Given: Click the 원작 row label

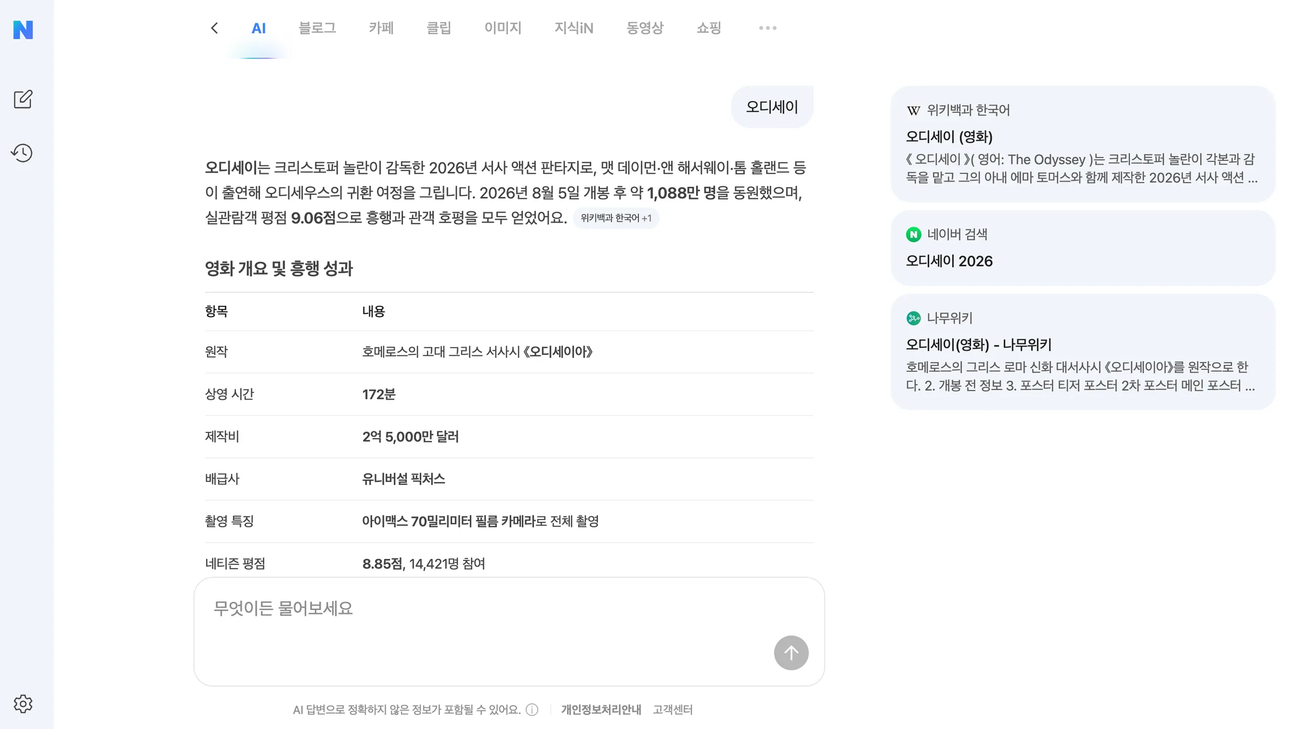Looking at the screenshot, I should (x=216, y=352).
